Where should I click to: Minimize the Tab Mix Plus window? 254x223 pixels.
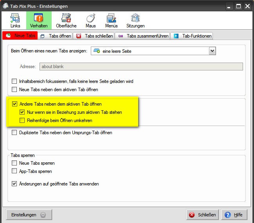(229, 6)
